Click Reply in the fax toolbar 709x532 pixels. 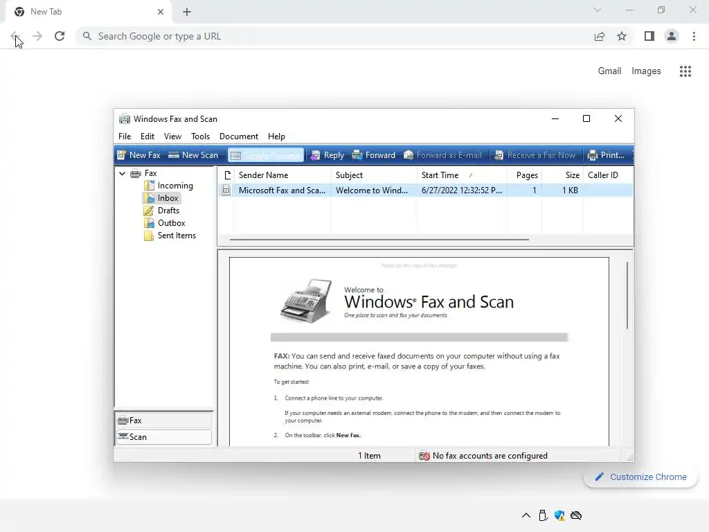[327, 155]
